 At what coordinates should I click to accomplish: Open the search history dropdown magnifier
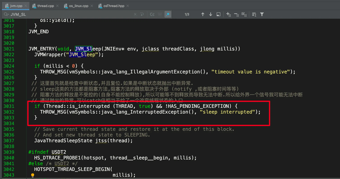pos(6,14)
